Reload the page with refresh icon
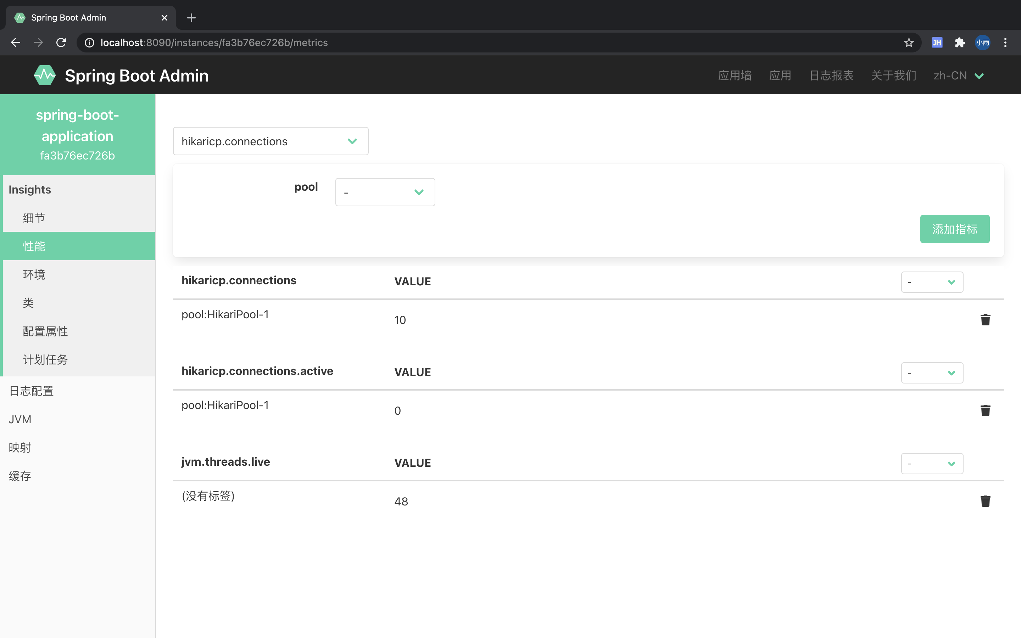1021x638 pixels. (61, 43)
